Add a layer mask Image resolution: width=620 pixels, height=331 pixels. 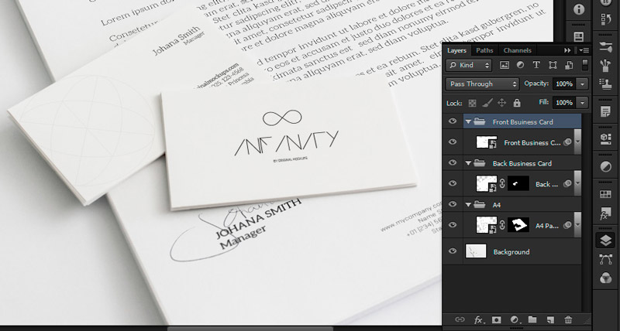click(x=497, y=319)
